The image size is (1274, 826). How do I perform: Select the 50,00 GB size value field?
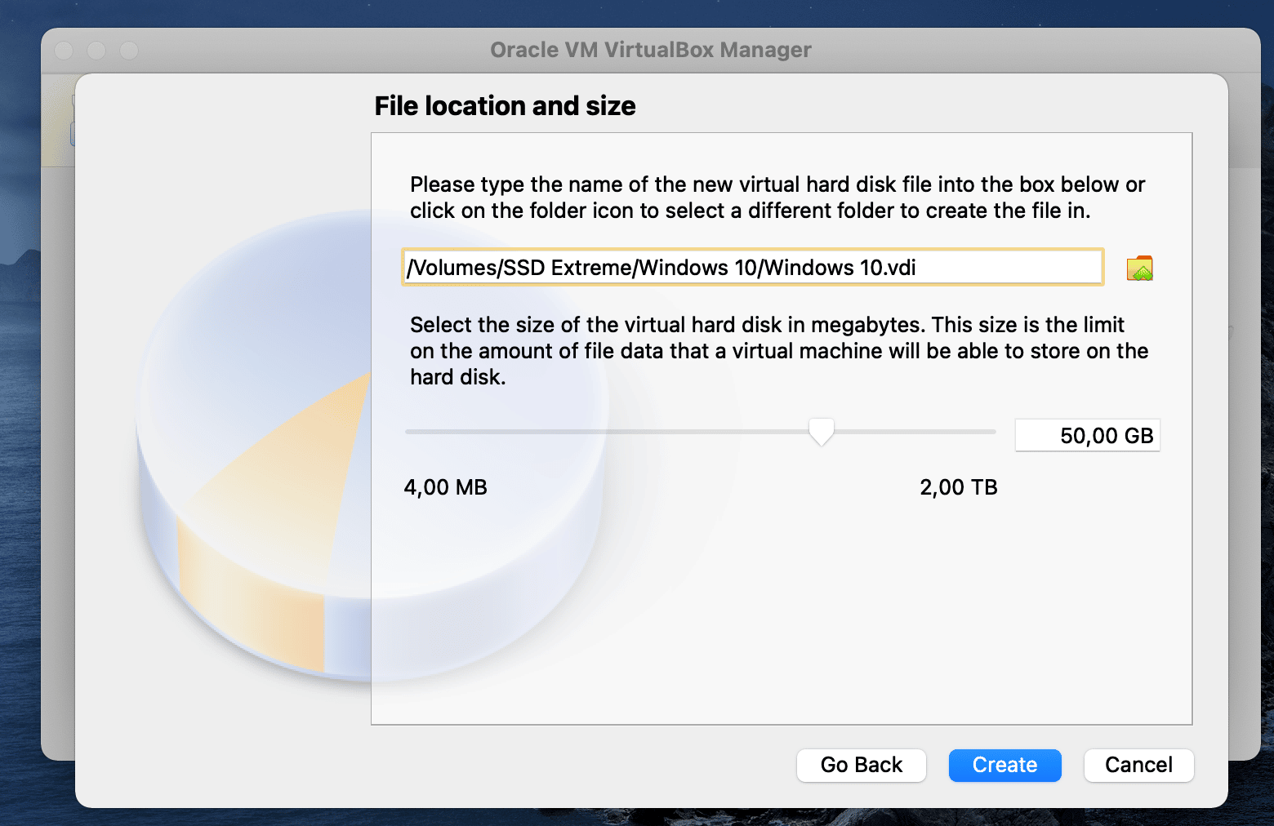[x=1087, y=435]
